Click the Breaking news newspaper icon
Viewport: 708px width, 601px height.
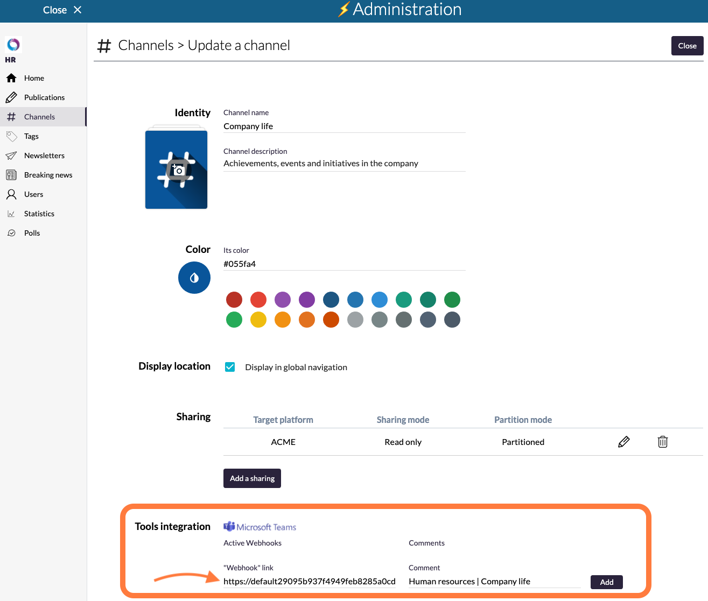pos(11,175)
